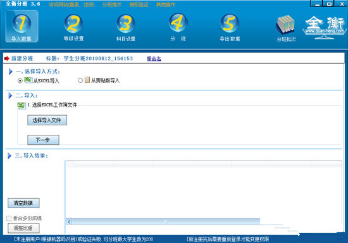Open step 3 科目设置

point(126,27)
